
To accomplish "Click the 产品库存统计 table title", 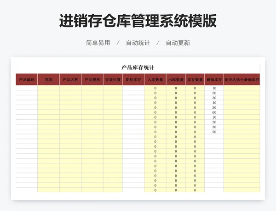I will pos(138,67).
